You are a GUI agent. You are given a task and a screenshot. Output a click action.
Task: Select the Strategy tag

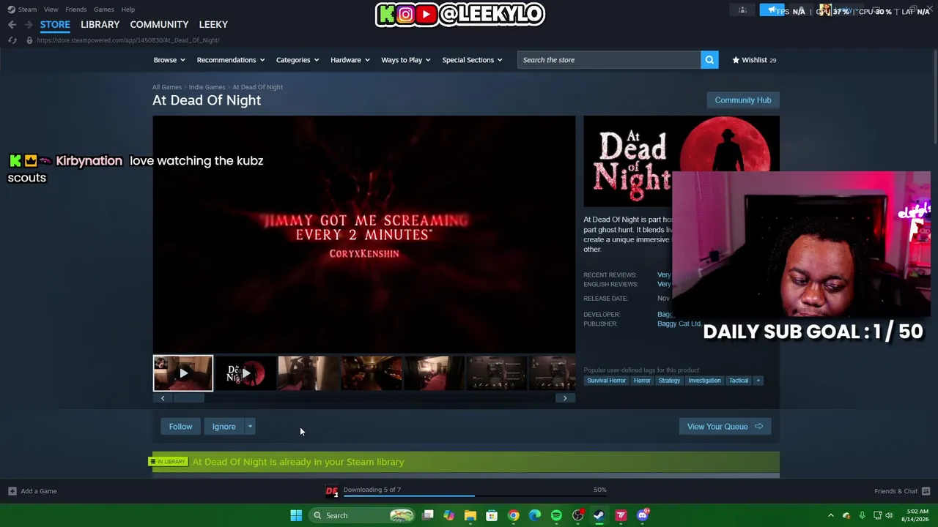tap(669, 381)
